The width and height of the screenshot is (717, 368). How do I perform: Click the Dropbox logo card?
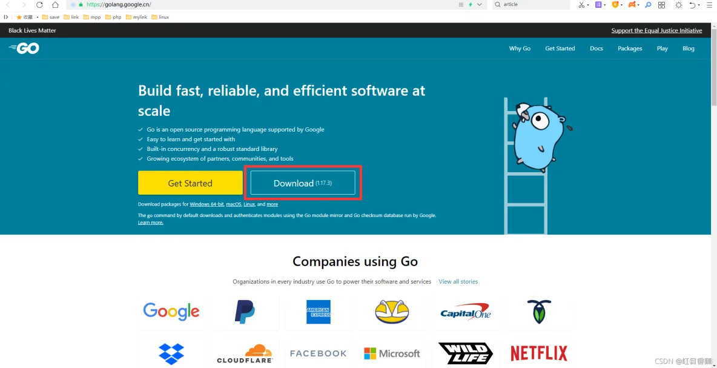click(x=171, y=353)
